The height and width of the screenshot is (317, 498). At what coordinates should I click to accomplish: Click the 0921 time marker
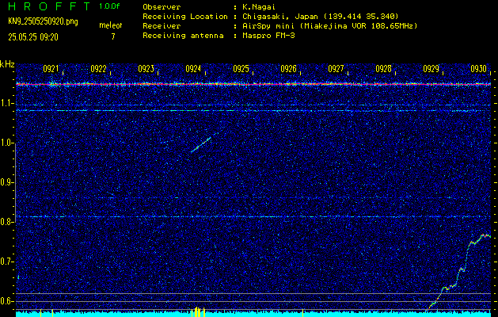tap(51, 69)
